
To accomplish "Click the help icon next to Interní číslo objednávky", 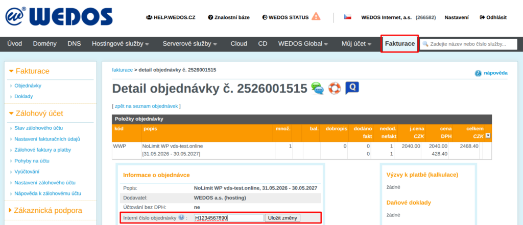I will pyautogui.click(x=181, y=217).
